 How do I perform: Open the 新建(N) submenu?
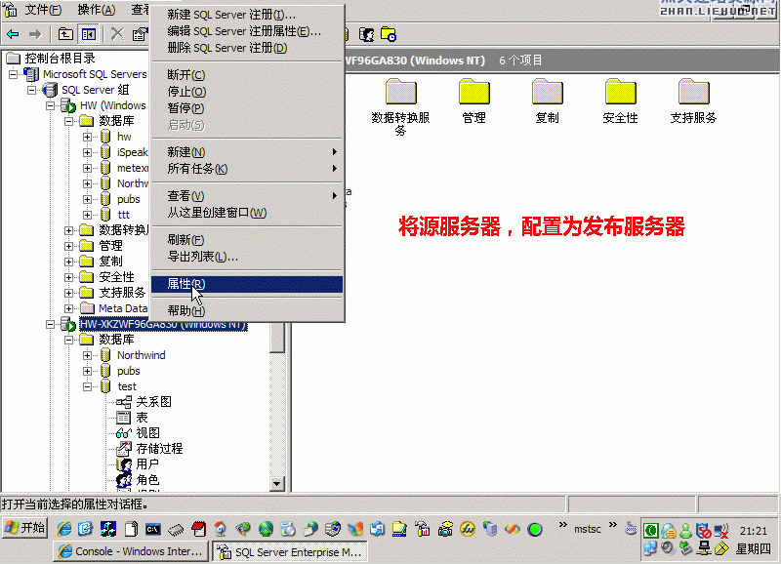[x=247, y=152]
